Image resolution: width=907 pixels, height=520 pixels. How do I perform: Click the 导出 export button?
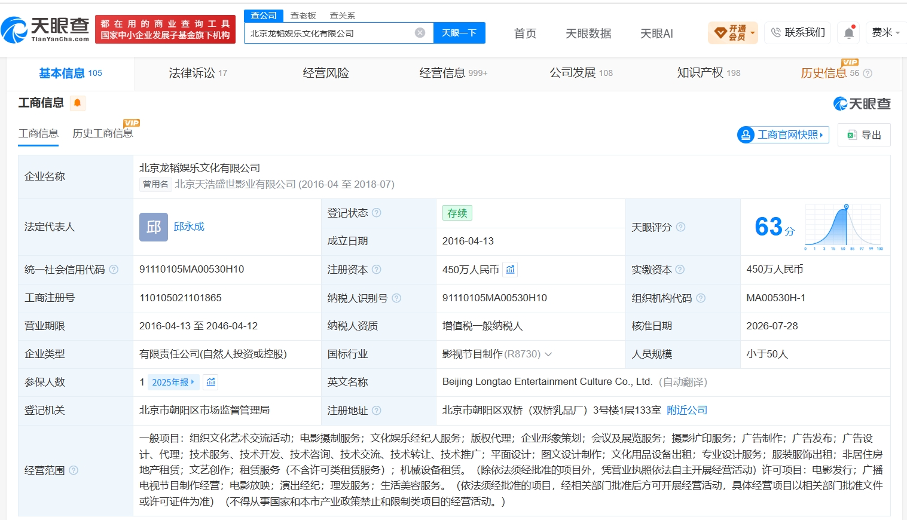(x=864, y=135)
